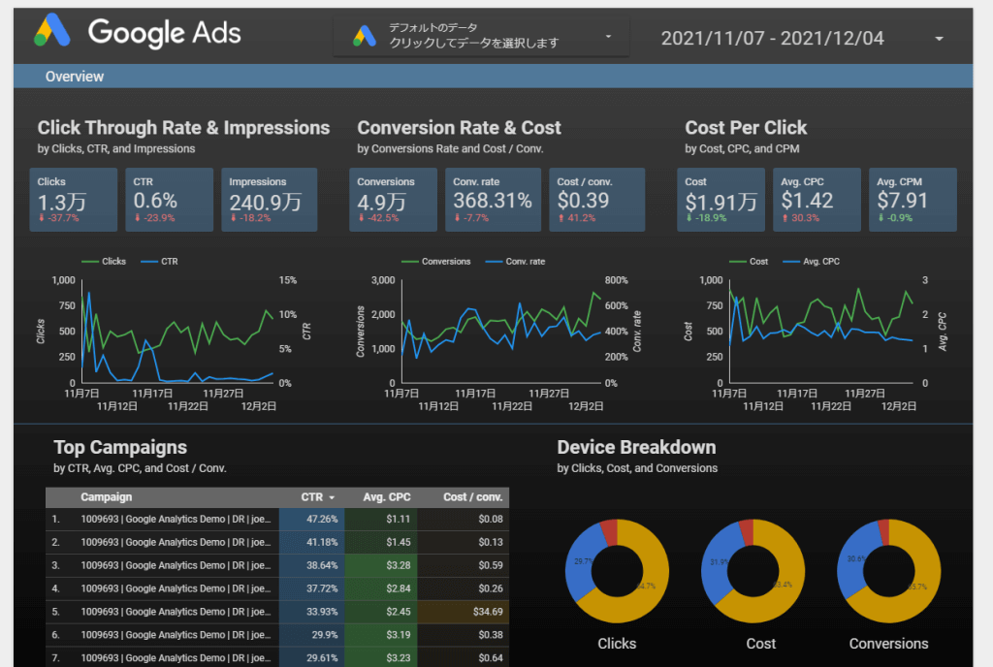This screenshot has width=993, height=667.
Task: Click the Conversion Rate & Cost heading
Action: click(459, 128)
